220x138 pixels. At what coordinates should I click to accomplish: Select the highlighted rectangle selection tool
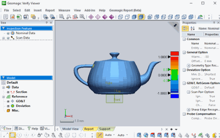[12, 135]
